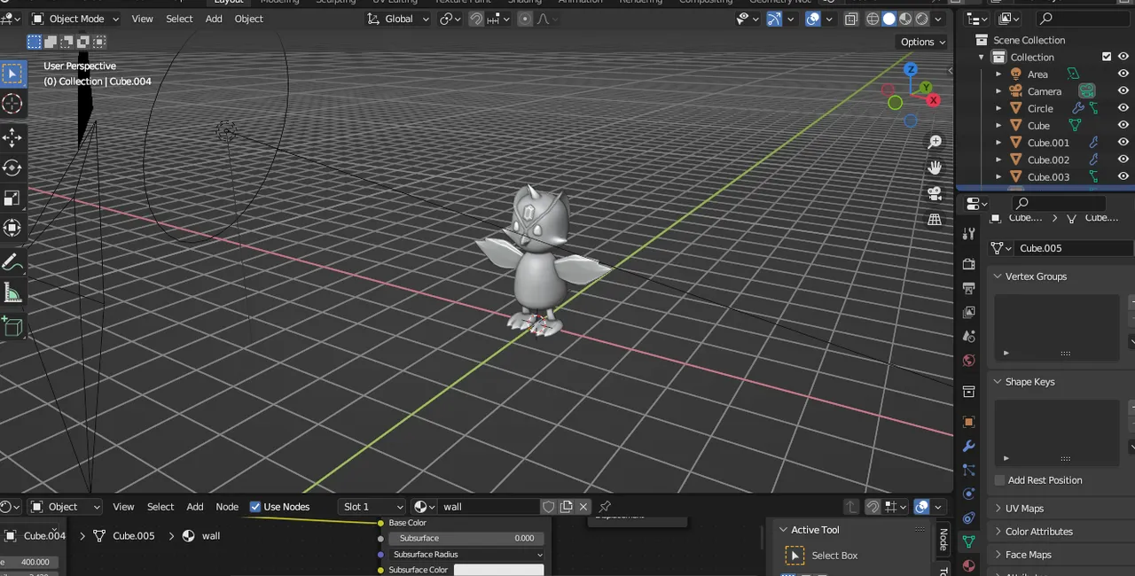The width and height of the screenshot is (1135, 576).
Task: Unlink the wall material with the X
Action: click(x=583, y=507)
